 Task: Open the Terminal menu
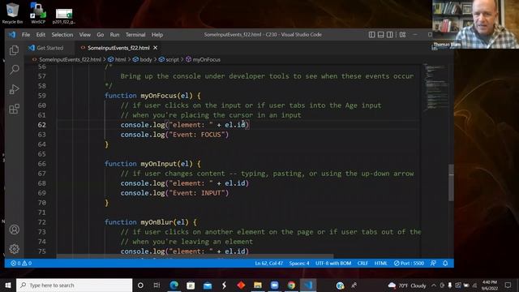click(135, 34)
